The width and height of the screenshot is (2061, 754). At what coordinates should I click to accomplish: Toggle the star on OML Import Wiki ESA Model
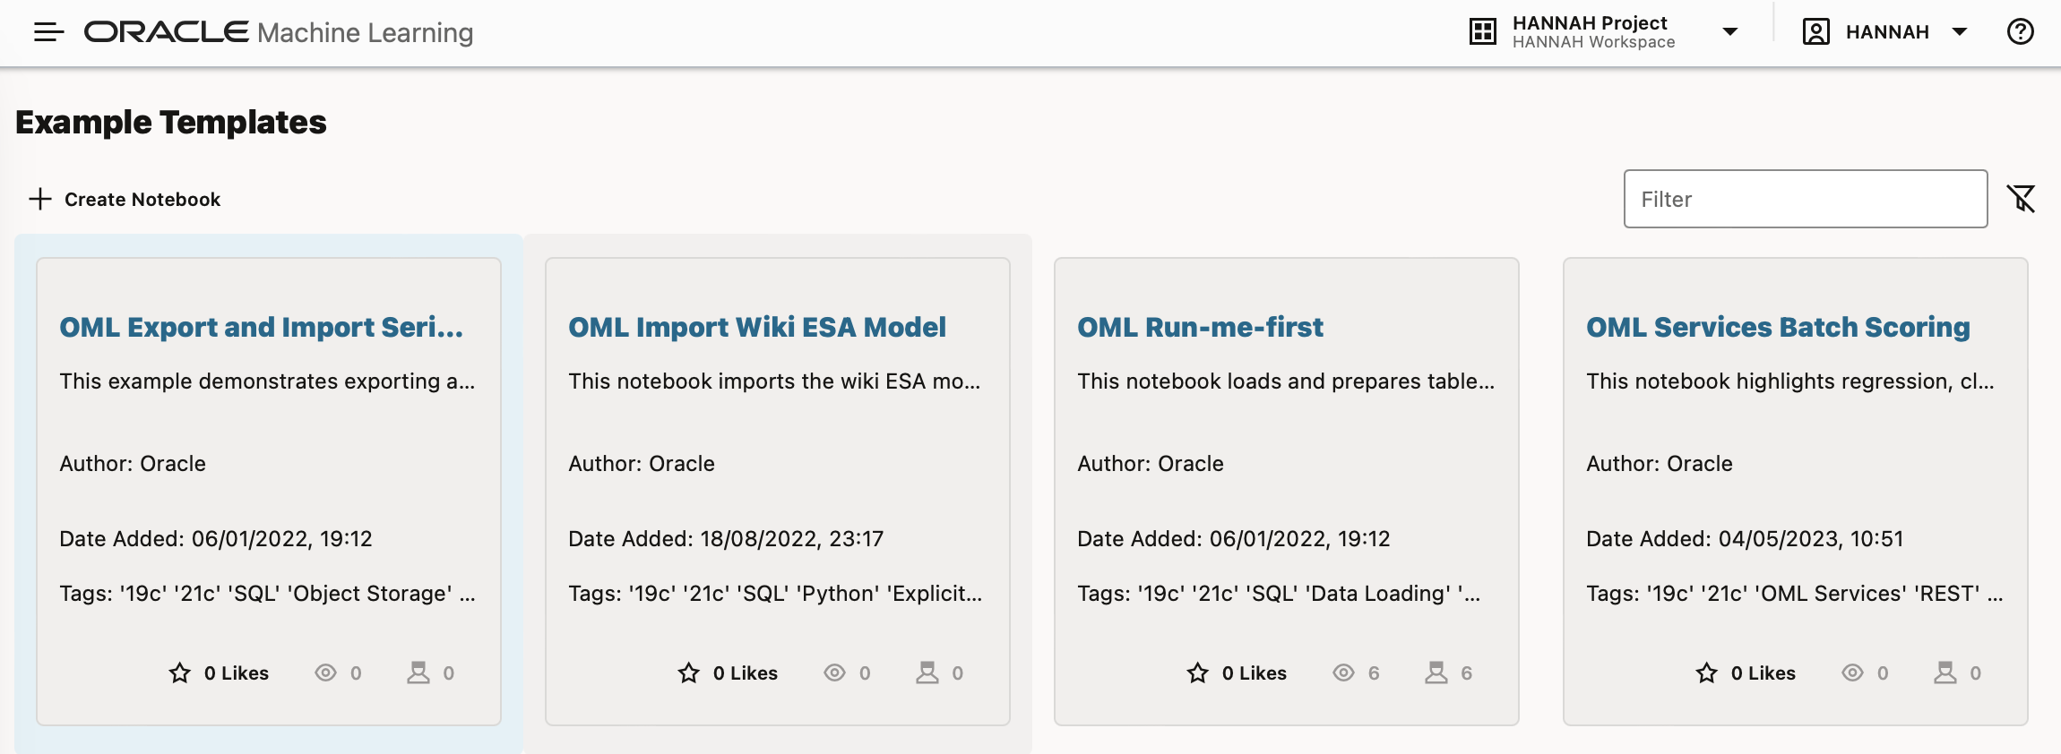tap(688, 673)
